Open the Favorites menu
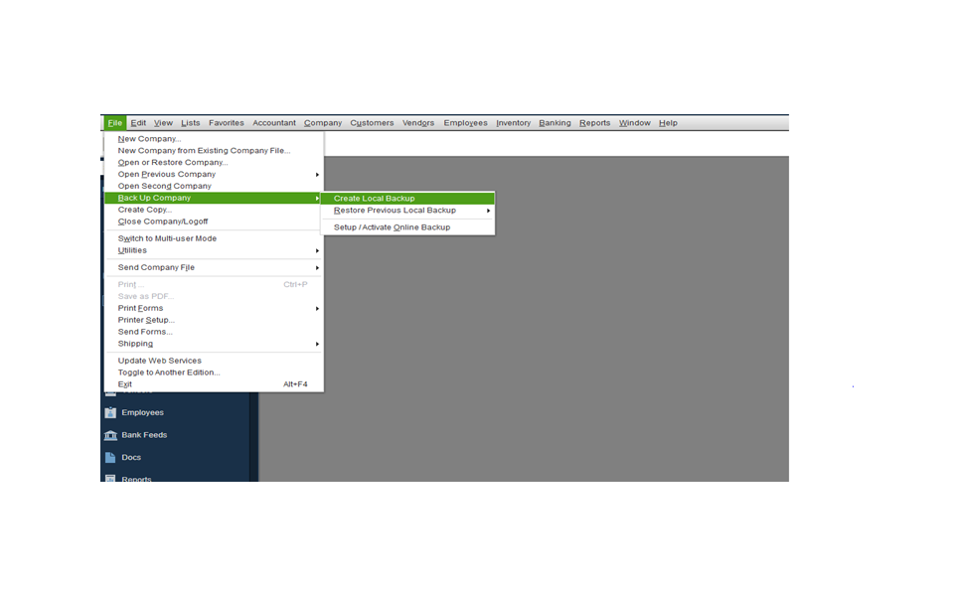This screenshot has width=954, height=596. pyautogui.click(x=227, y=123)
